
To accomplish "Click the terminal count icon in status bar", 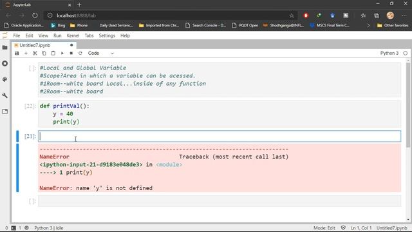I will pos(14,228).
